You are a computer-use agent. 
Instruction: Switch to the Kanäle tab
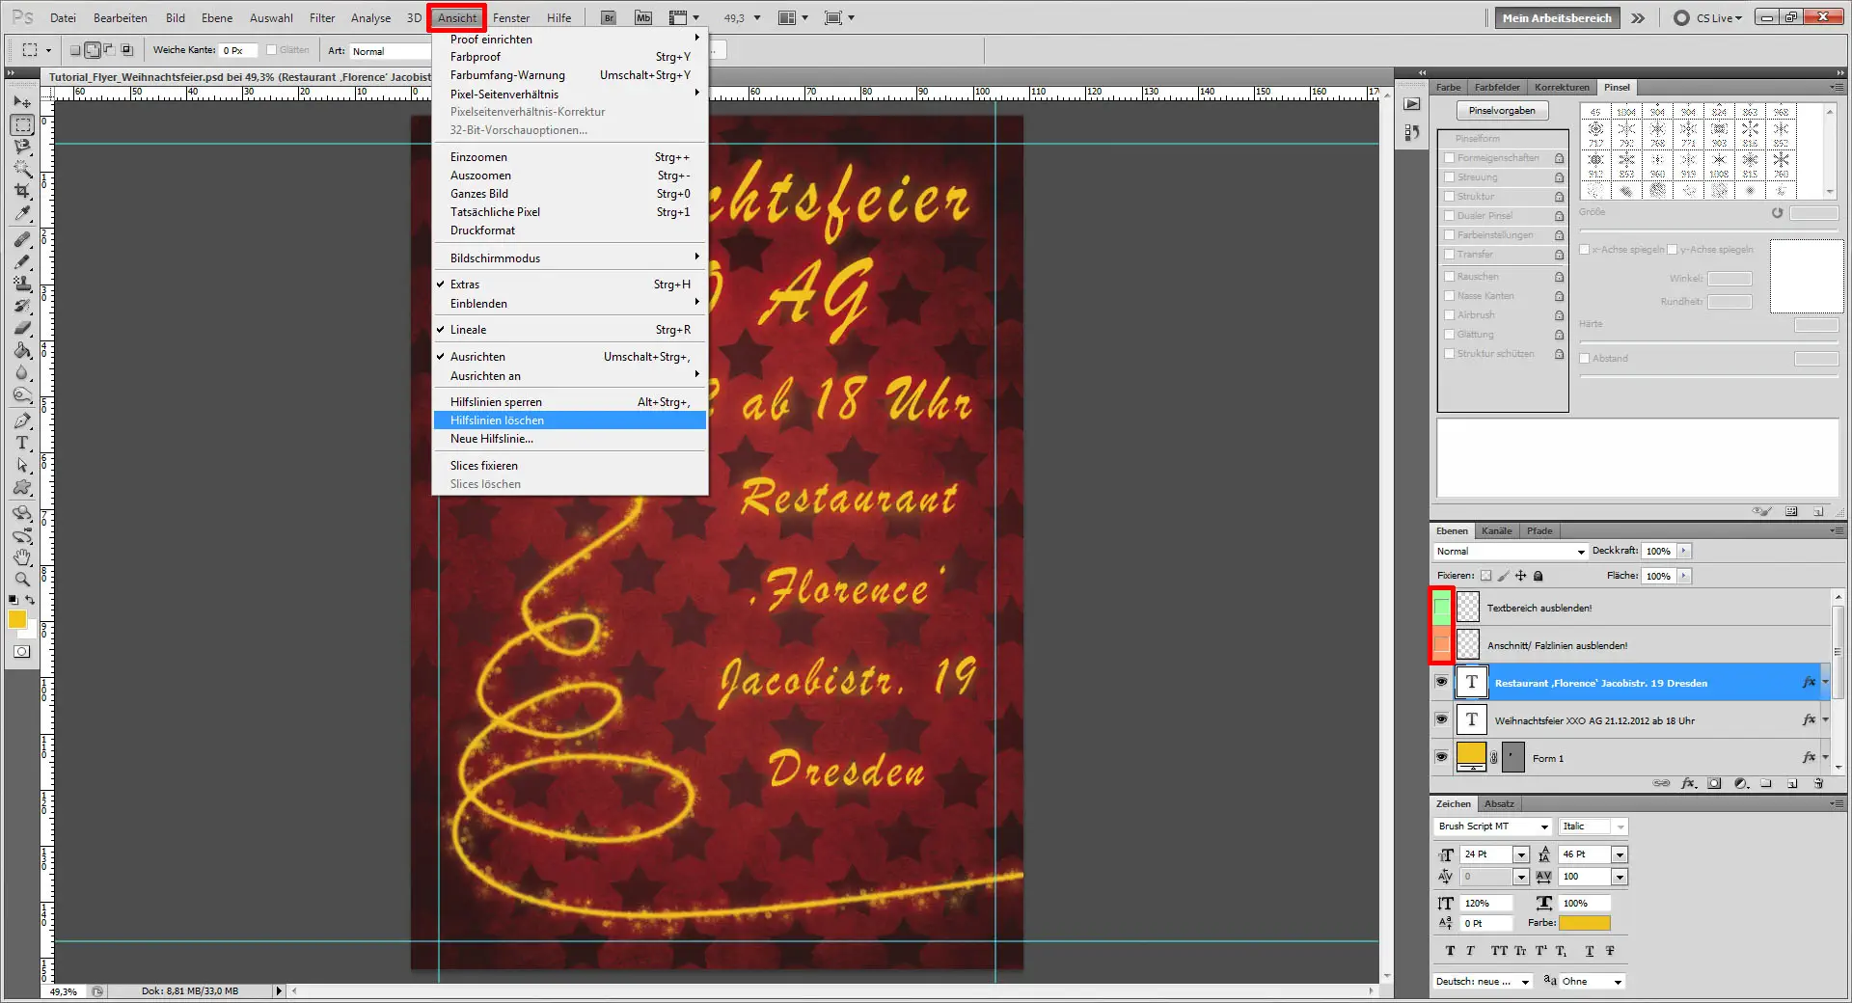tap(1496, 531)
